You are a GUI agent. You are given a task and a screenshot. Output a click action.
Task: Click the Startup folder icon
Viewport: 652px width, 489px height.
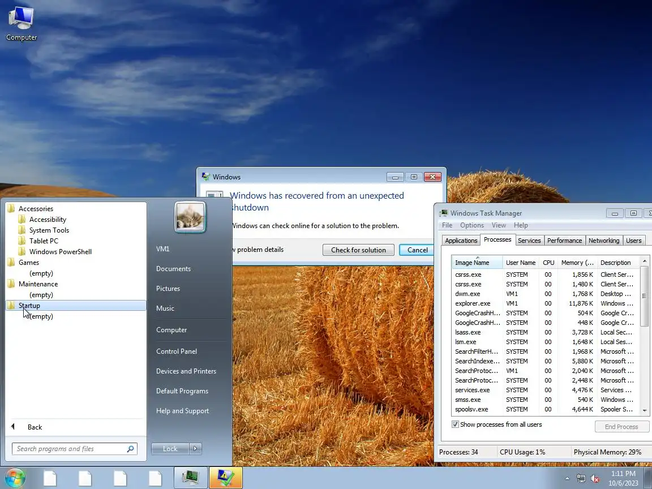pyautogui.click(x=11, y=305)
